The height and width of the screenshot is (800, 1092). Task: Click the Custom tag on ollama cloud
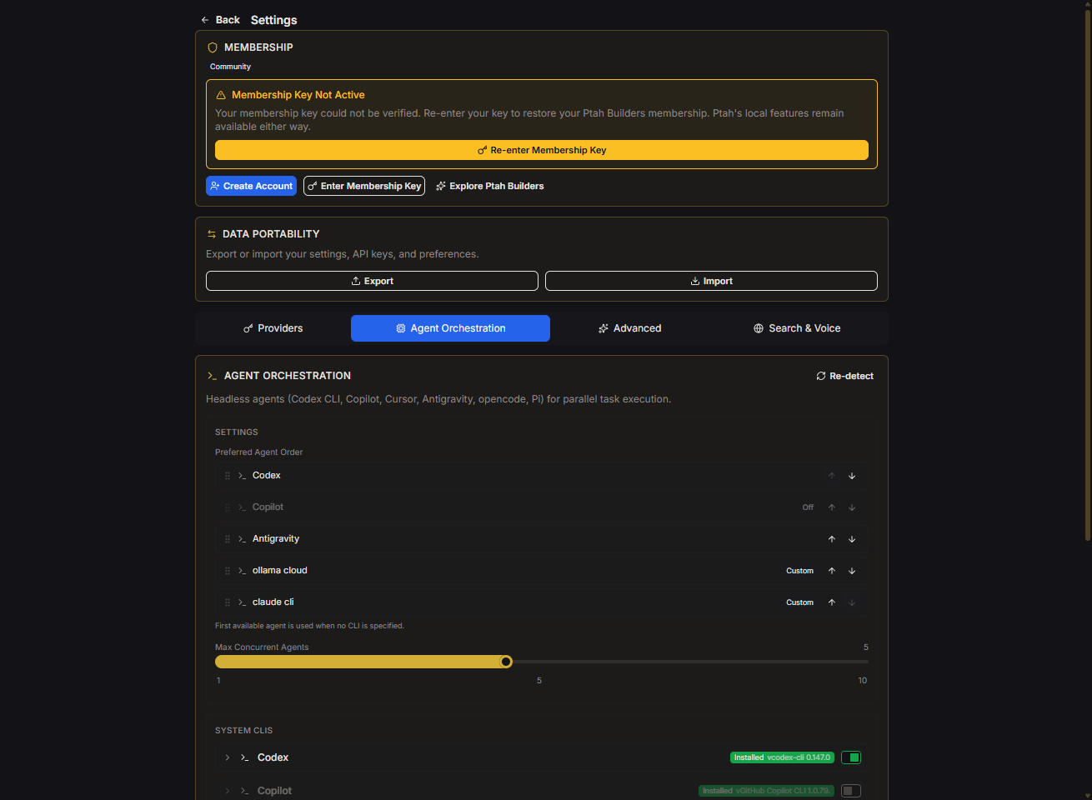[799, 571]
